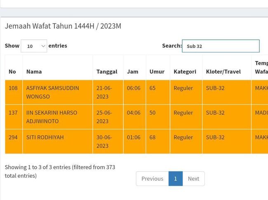Screen dimensions: 268x200
Task: Click the Search field containing Sub 32
Action: (x=221, y=46)
